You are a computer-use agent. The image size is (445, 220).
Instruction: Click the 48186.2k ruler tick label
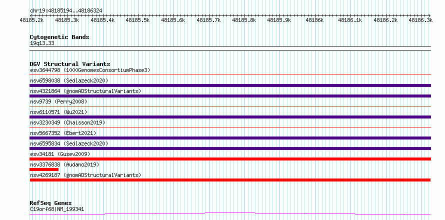385,20
